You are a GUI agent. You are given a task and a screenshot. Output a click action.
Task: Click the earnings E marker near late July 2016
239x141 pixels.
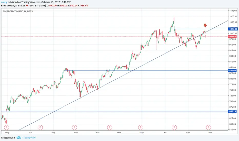click(x=40, y=127)
